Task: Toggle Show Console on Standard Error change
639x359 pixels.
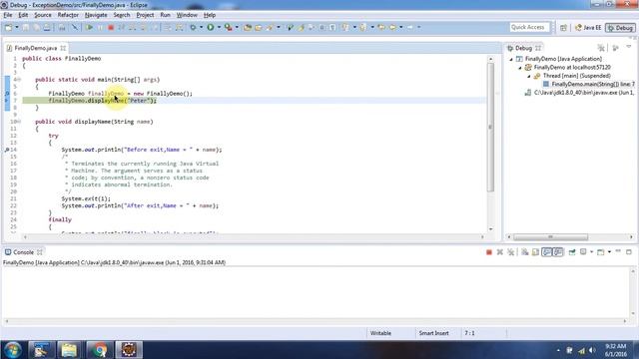Action: [558, 252]
